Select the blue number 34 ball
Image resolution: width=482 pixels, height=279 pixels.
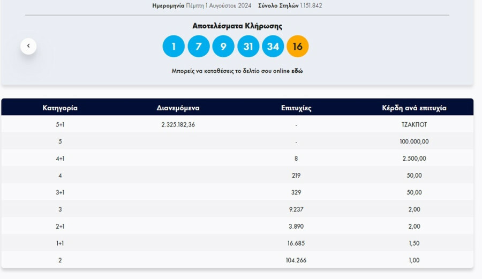tap(273, 47)
